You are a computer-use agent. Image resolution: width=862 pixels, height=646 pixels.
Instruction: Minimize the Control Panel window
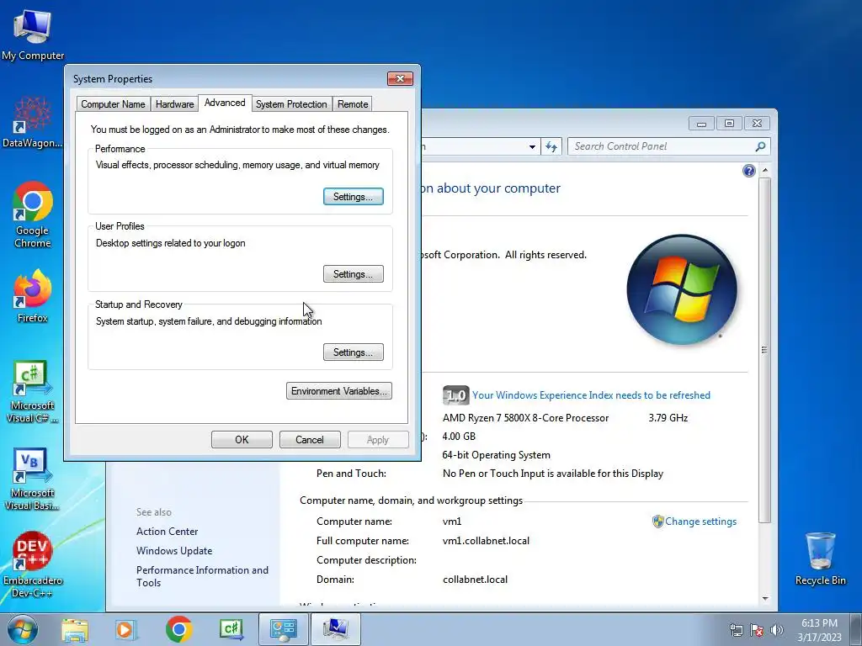(701, 123)
